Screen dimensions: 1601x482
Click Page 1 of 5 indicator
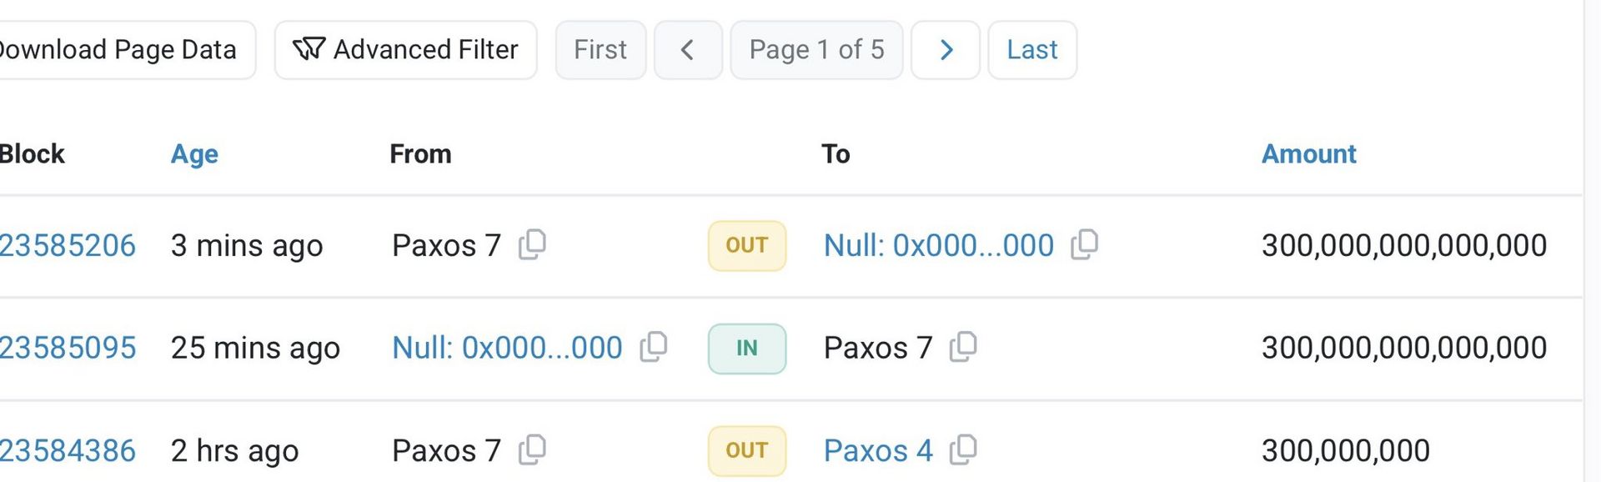click(816, 50)
